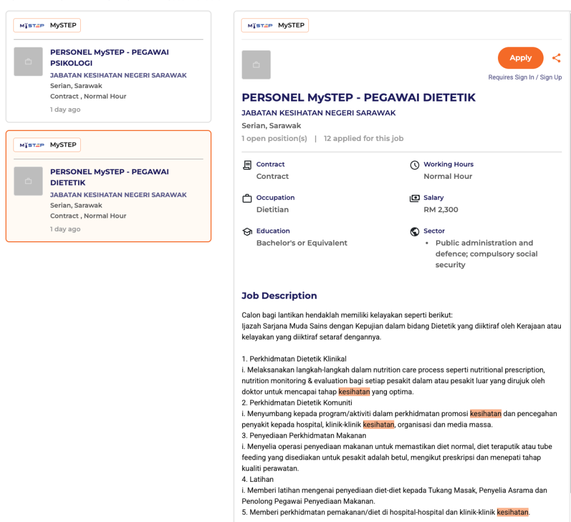Open the Pegawai Psikologi job card title
This screenshot has width=571, height=522.
coord(109,57)
